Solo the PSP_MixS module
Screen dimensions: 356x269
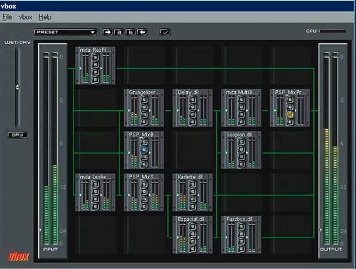[144, 184]
